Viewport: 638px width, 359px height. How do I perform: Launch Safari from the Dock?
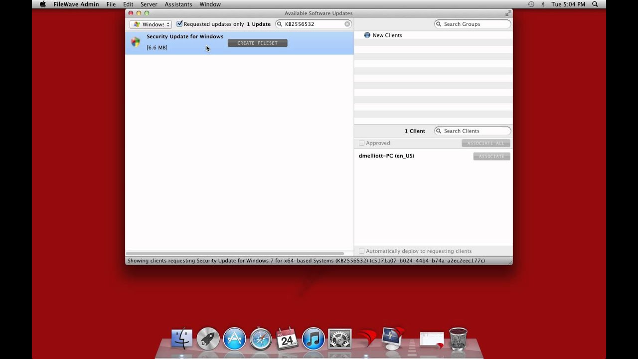point(261,339)
